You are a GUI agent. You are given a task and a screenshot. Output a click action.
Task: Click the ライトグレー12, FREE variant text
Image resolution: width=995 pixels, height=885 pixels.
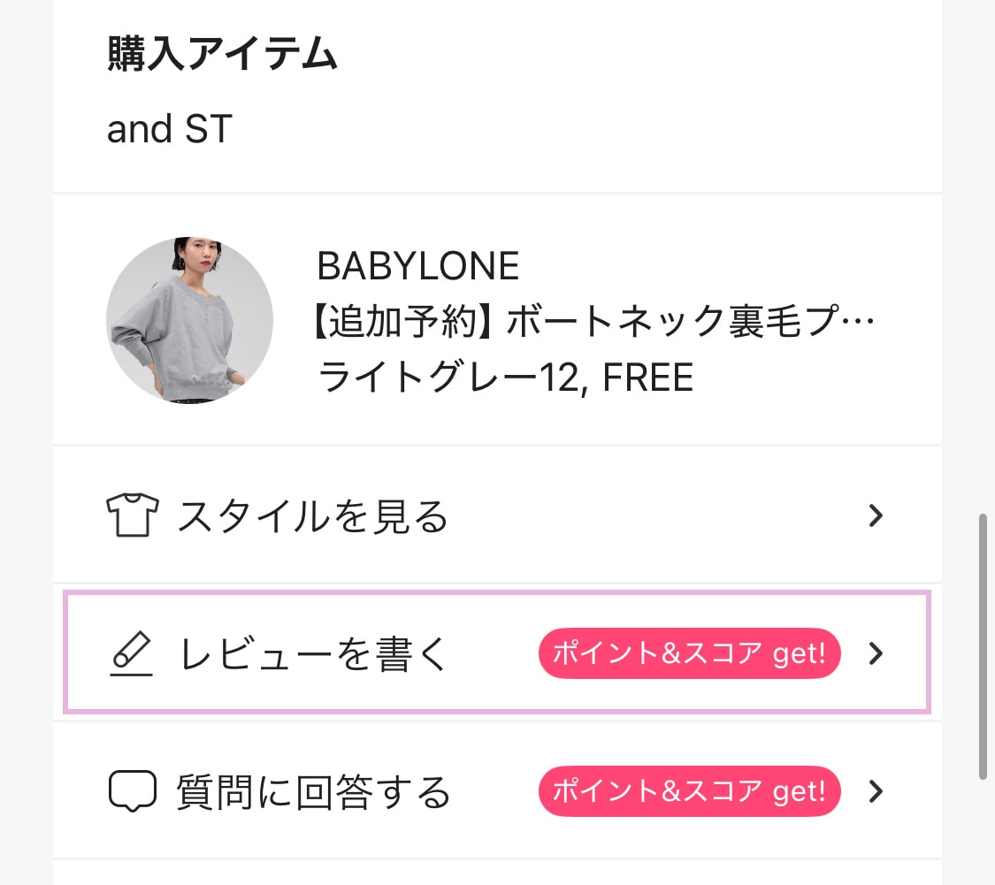(x=504, y=378)
